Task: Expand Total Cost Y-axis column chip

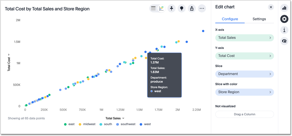Action: [x=244, y=56]
